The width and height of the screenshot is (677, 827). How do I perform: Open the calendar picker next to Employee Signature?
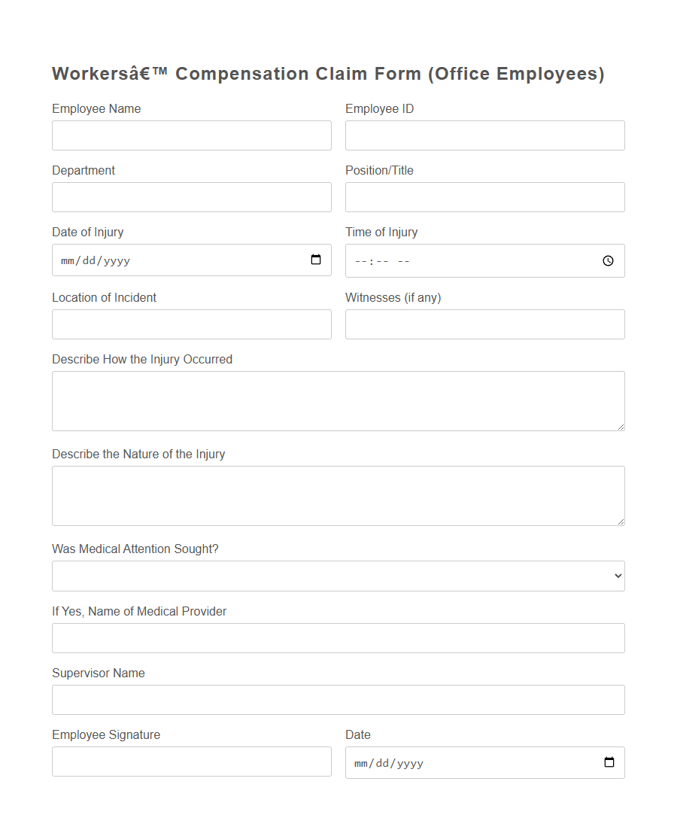click(x=609, y=762)
